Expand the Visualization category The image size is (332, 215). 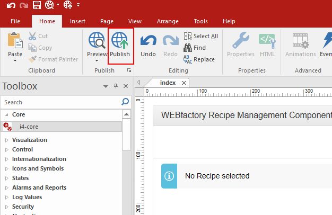[x=7, y=140]
